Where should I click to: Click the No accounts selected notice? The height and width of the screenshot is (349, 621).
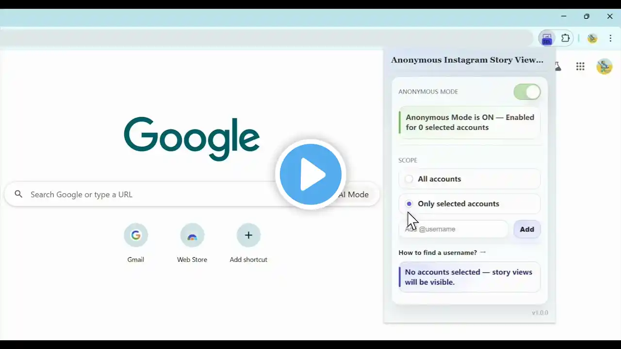coord(469,277)
